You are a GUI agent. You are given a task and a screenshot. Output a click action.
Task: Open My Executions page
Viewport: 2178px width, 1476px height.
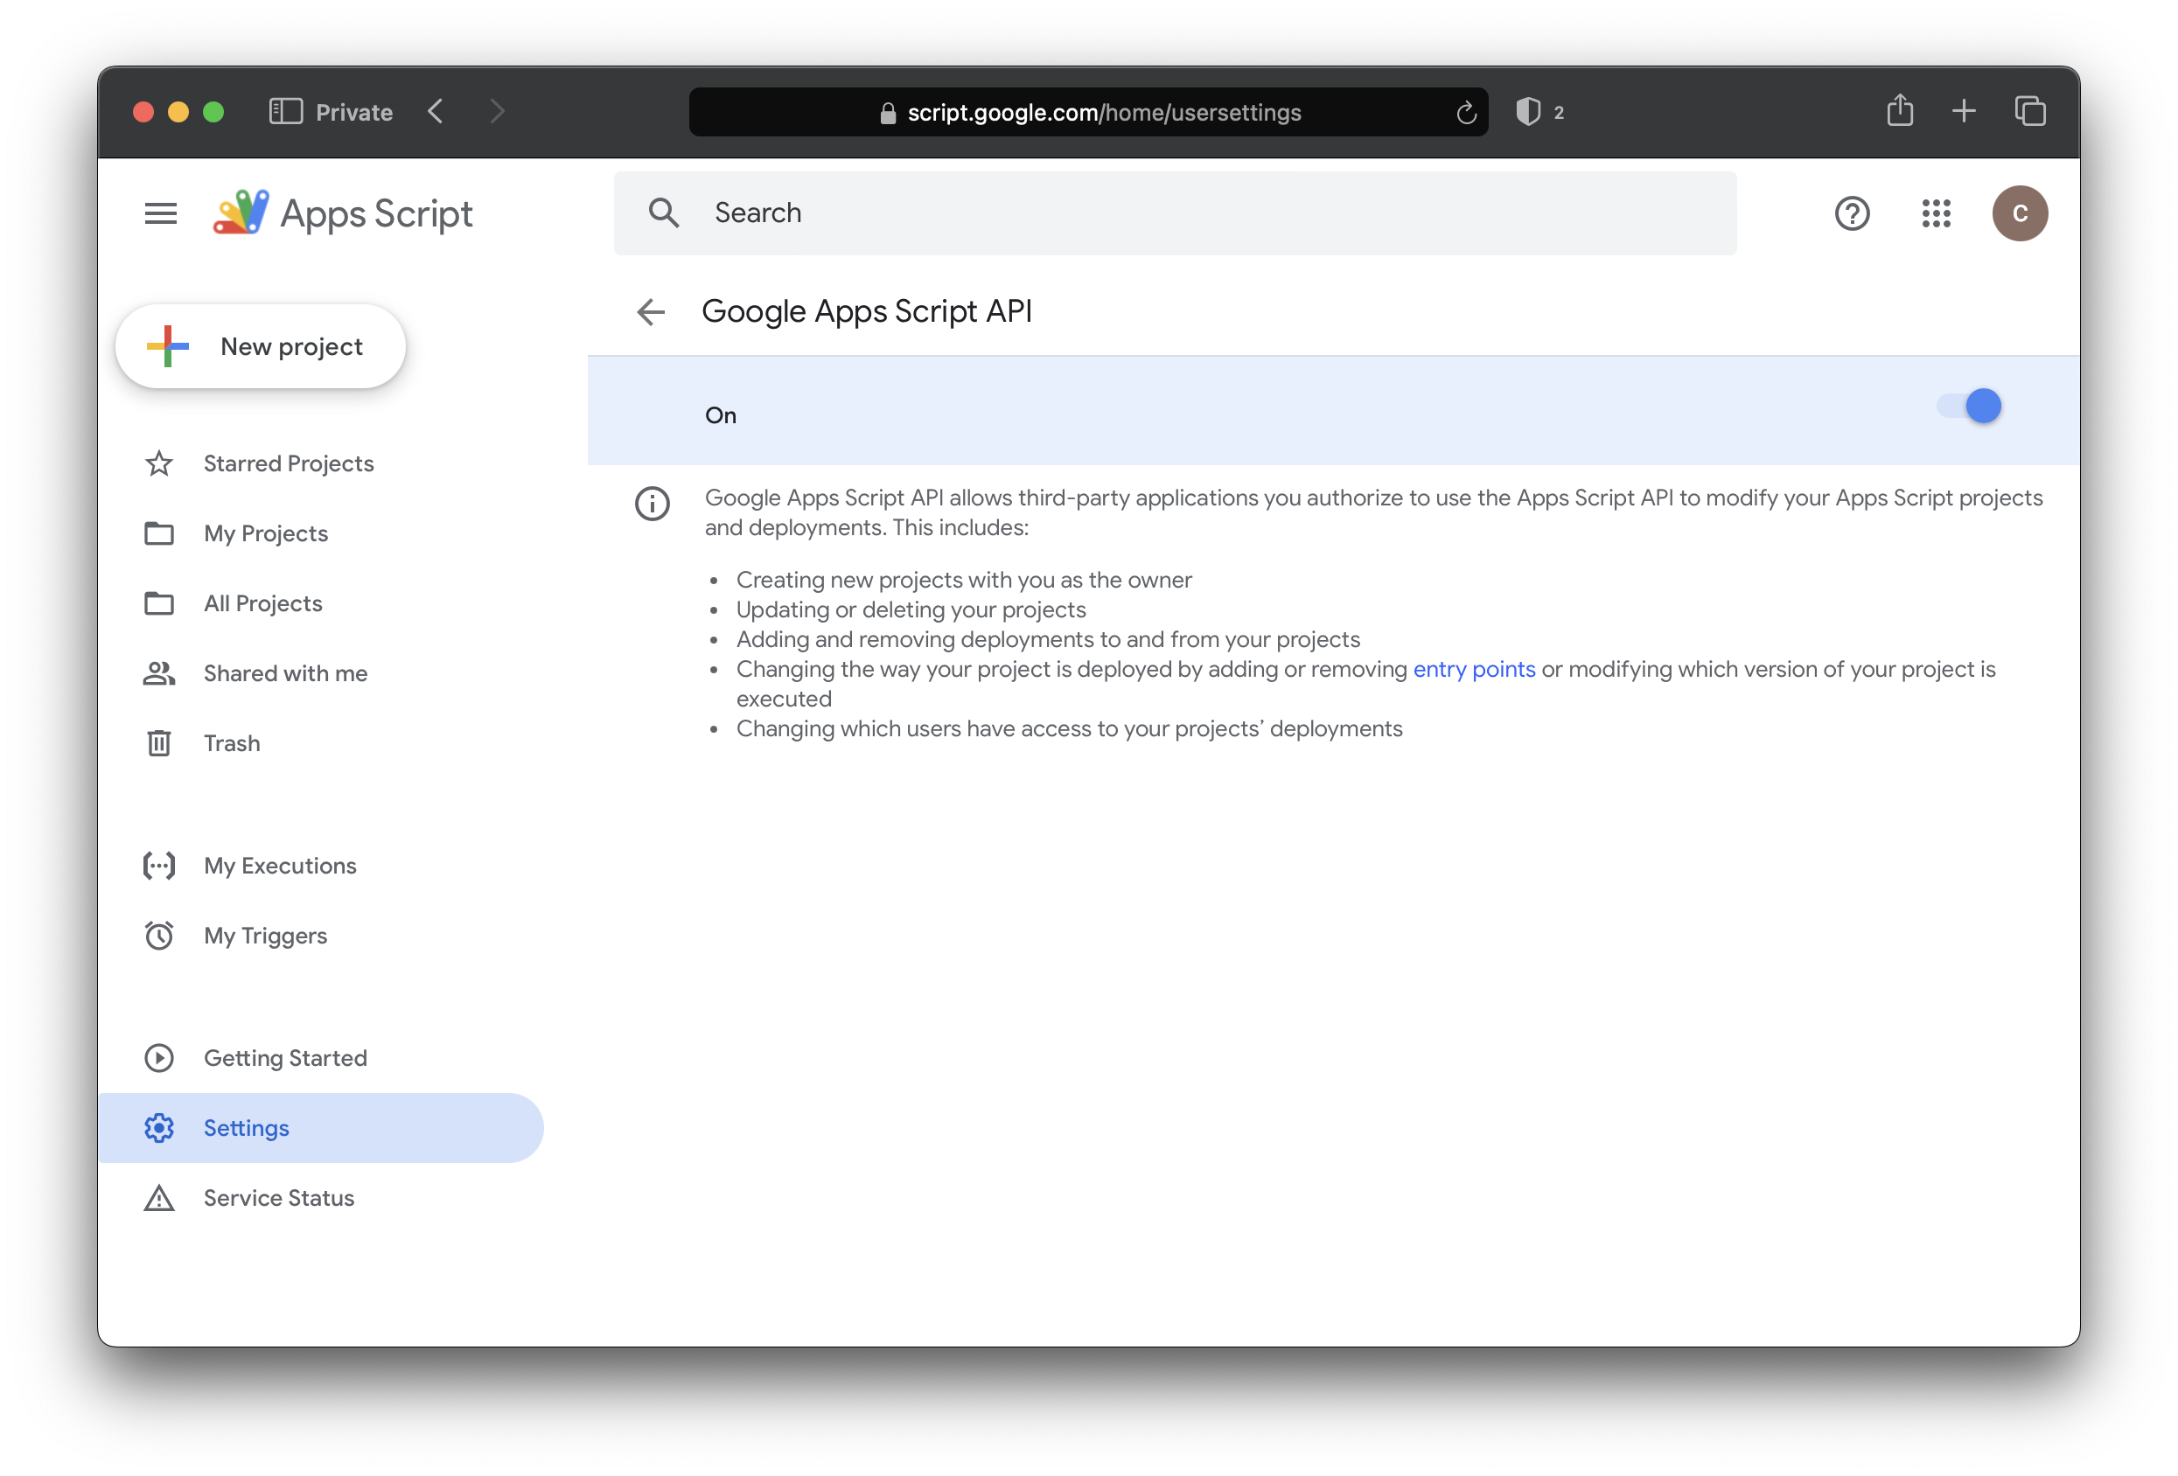click(x=279, y=866)
